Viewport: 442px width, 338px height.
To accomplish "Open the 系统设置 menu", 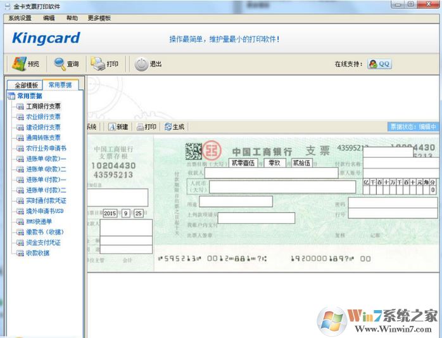I will point(20,18).
